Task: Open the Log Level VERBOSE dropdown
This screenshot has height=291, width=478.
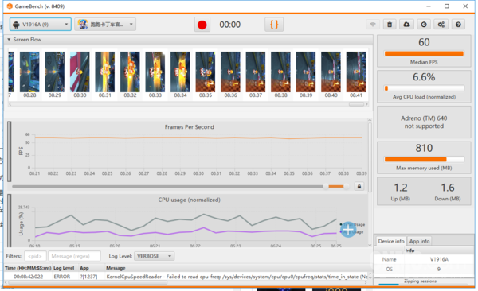Action: 155,256
